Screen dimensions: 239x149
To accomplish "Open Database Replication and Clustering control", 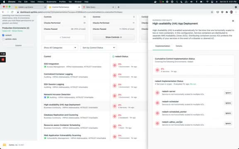I will pyautogui.click(x=61, y=115).
